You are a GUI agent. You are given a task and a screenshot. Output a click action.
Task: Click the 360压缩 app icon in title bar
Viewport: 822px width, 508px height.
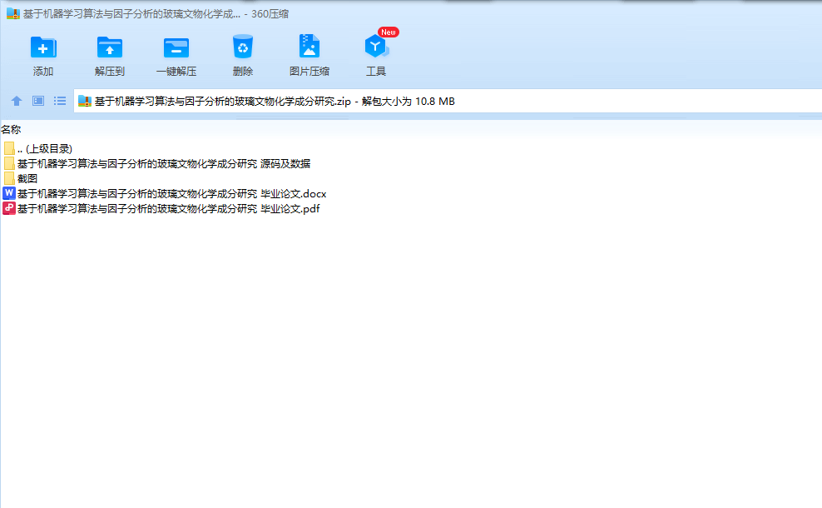point(13,13)
